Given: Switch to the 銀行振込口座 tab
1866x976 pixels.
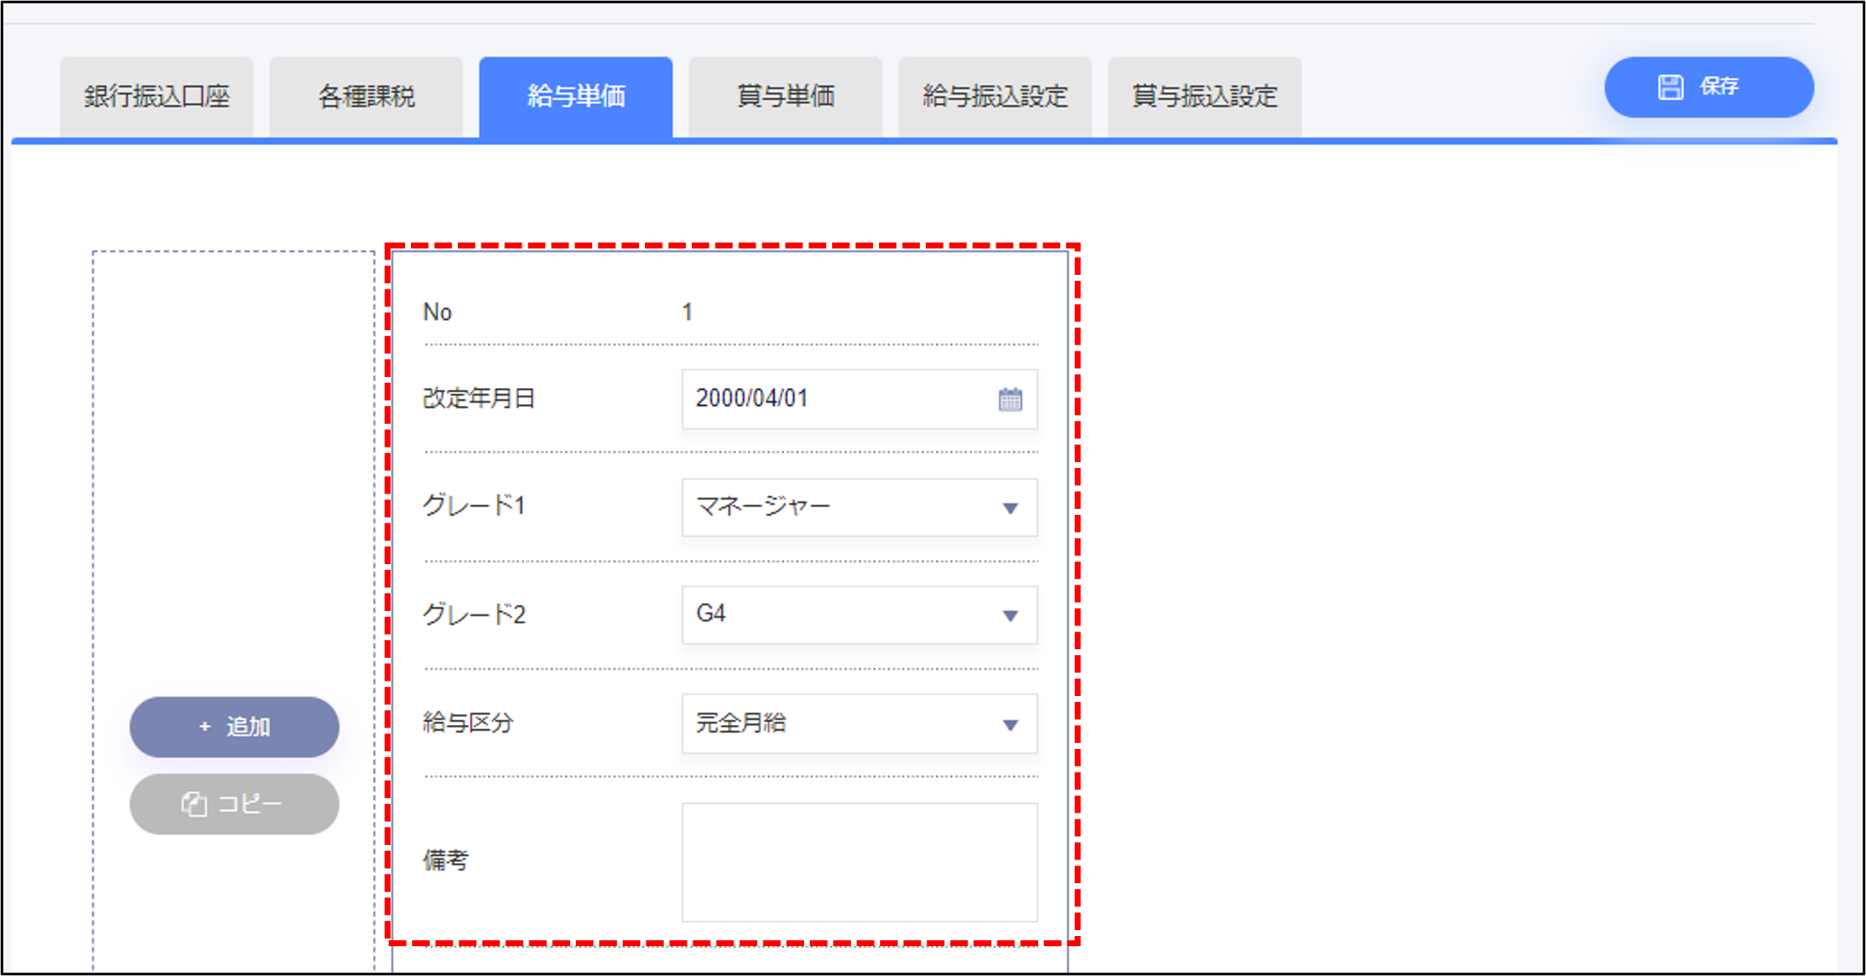Looking at the screenshot, I should (157, 96).
